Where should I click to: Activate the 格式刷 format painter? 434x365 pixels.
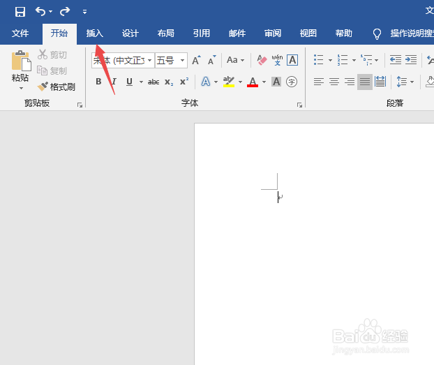[x=57, y=87]
